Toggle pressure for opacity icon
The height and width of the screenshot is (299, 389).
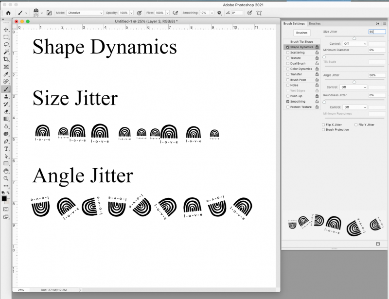[x=140, y=13]
